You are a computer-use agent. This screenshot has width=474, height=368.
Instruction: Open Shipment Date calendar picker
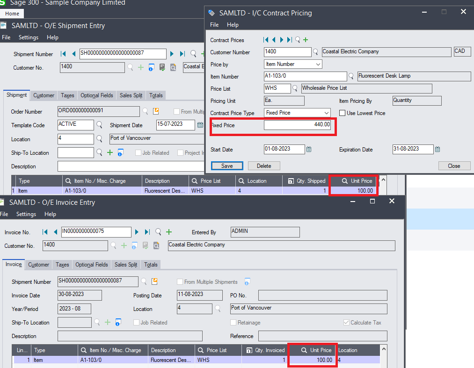pos(200,125)
